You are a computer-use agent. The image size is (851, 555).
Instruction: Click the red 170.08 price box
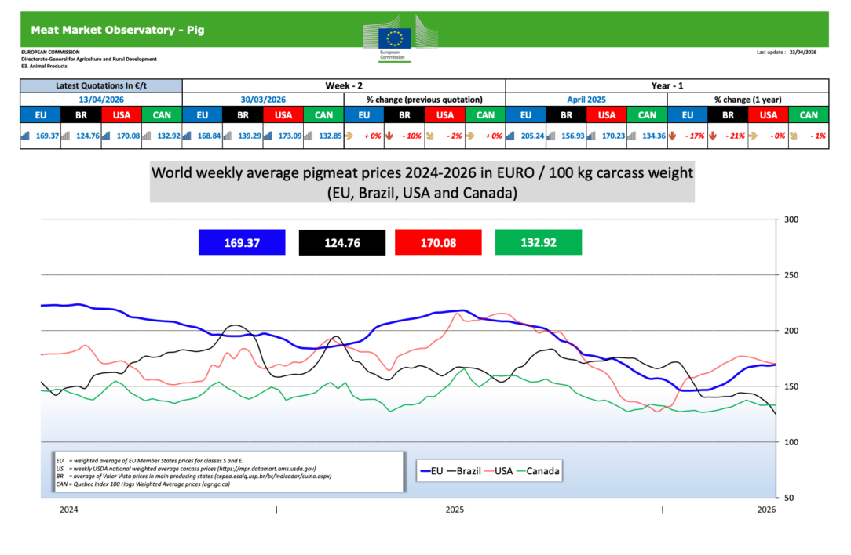pos(438,242)
